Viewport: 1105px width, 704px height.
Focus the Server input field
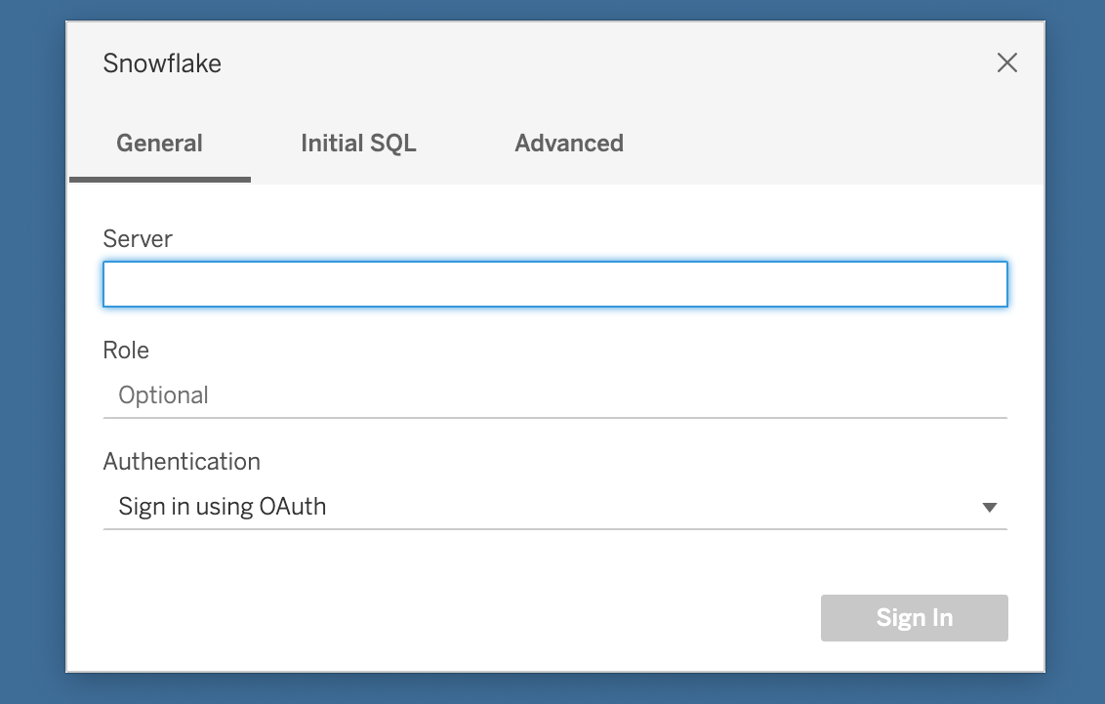[x=555, y=284]
